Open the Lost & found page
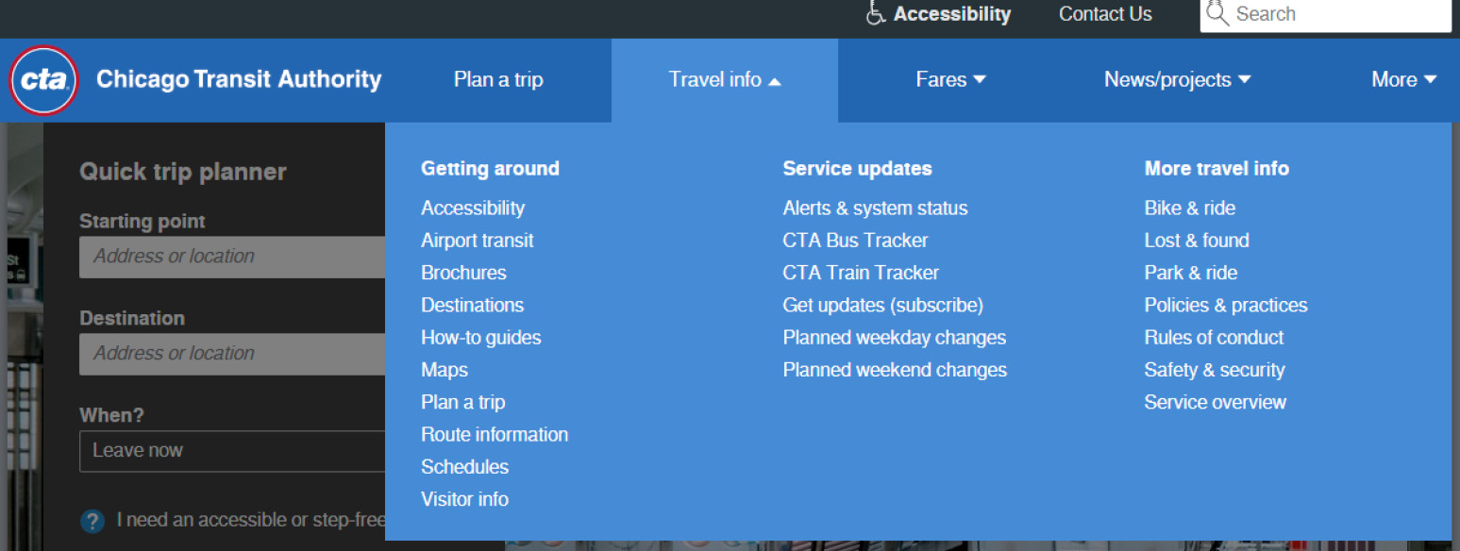The image size is (1460, 551). [1197, 240]
